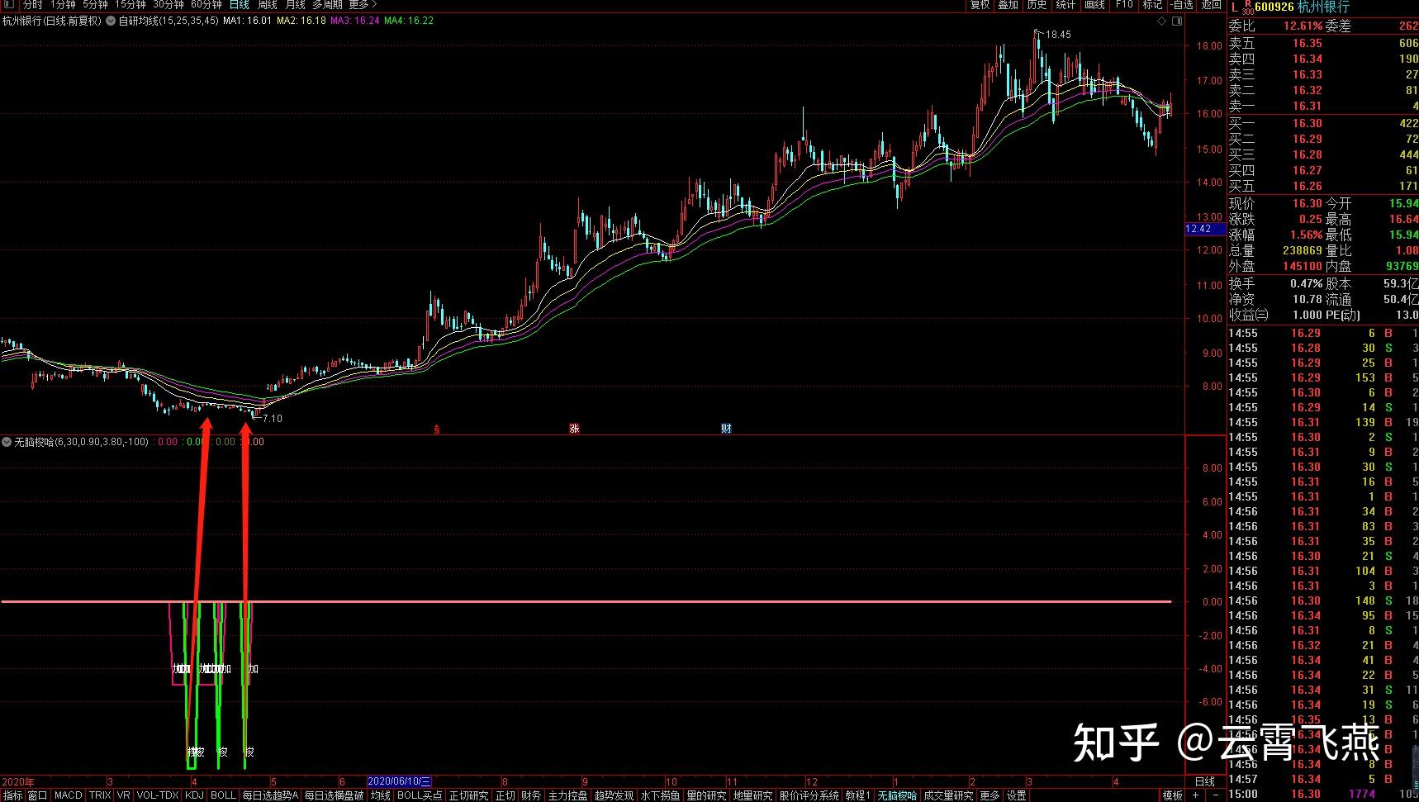Open the 设置 settings entry
Viewport: 1419px width, 802px height.
tap(1018, 795)
